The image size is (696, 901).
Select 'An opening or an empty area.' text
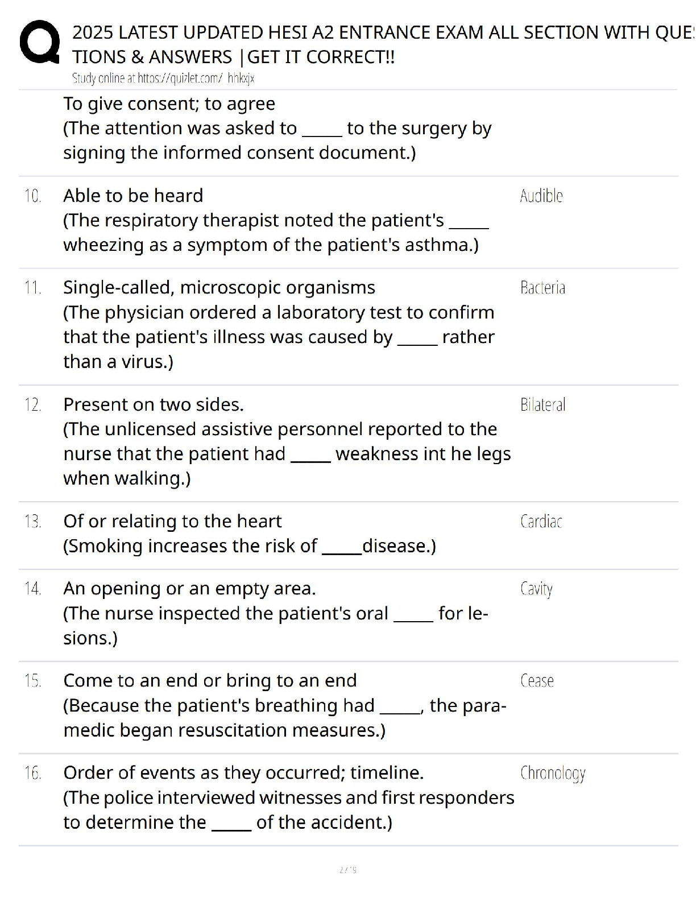pyautogui.click(x=189, y=588)
